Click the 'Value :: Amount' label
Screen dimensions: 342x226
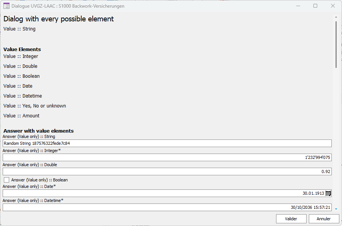click(x=21, y=116)
